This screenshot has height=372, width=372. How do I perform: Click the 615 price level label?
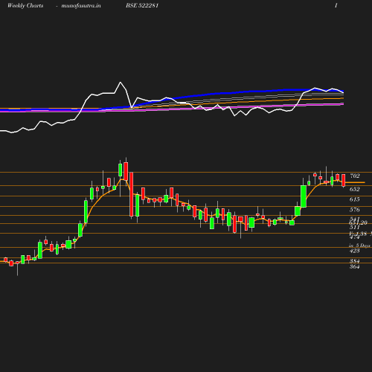355,199
